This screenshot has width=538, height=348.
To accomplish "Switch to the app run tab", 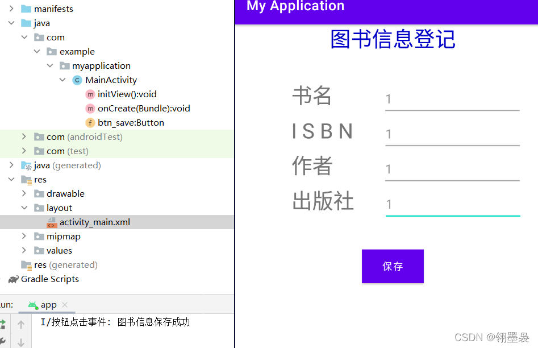I will pos(49,304).
